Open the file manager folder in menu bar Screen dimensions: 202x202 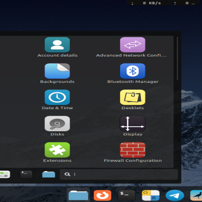[48, 174]
